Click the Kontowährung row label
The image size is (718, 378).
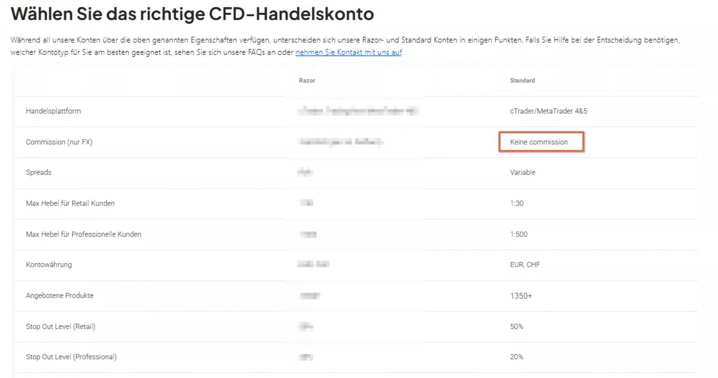point(49,265)
